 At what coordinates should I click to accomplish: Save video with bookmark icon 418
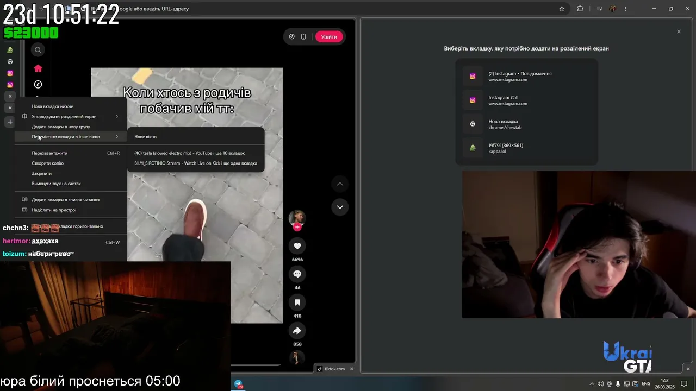click(297, 302)
